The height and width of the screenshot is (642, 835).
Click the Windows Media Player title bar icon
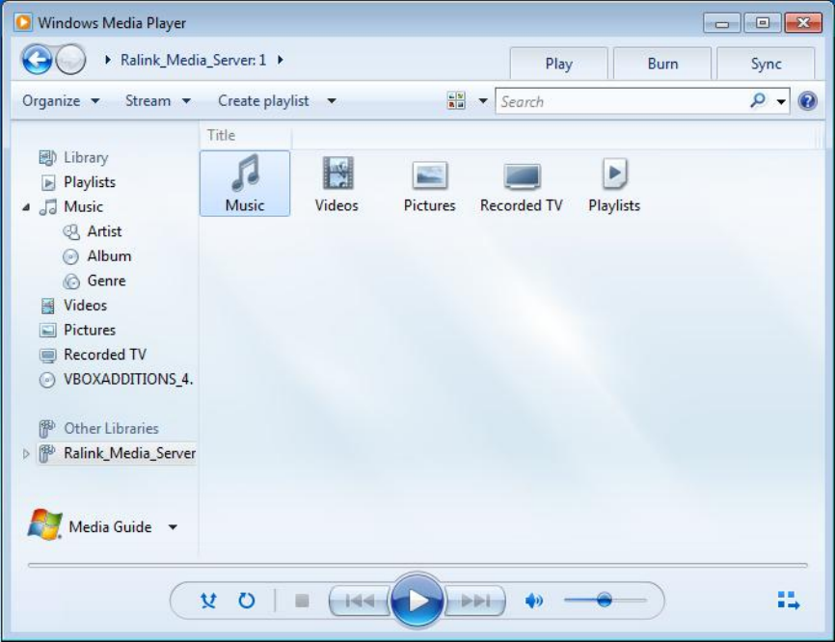[x=23, y=22]
